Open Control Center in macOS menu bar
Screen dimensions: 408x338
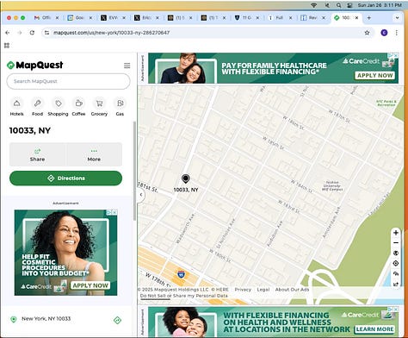pyautogui.click(x=349, y=5)
